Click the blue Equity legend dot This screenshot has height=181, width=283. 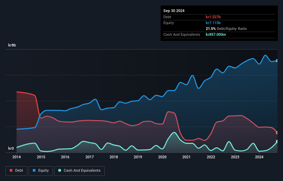click(34, 170)
